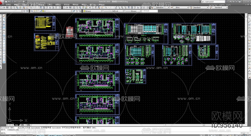Expand the ByLayer color dropdown arrow
This screenshot has height=136, width=251.
click(102, 11)
